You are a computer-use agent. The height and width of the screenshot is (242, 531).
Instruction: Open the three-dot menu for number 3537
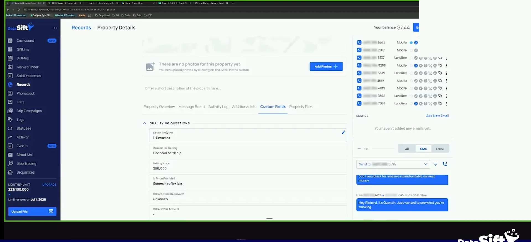tap(446, 59)
